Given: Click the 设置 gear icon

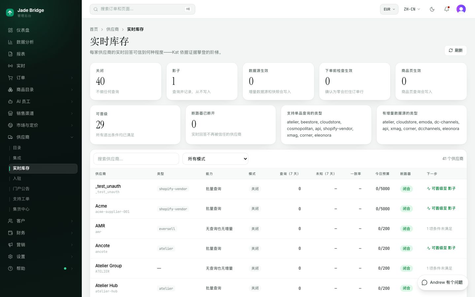Looking at the screenshot, I should (11, 256).
